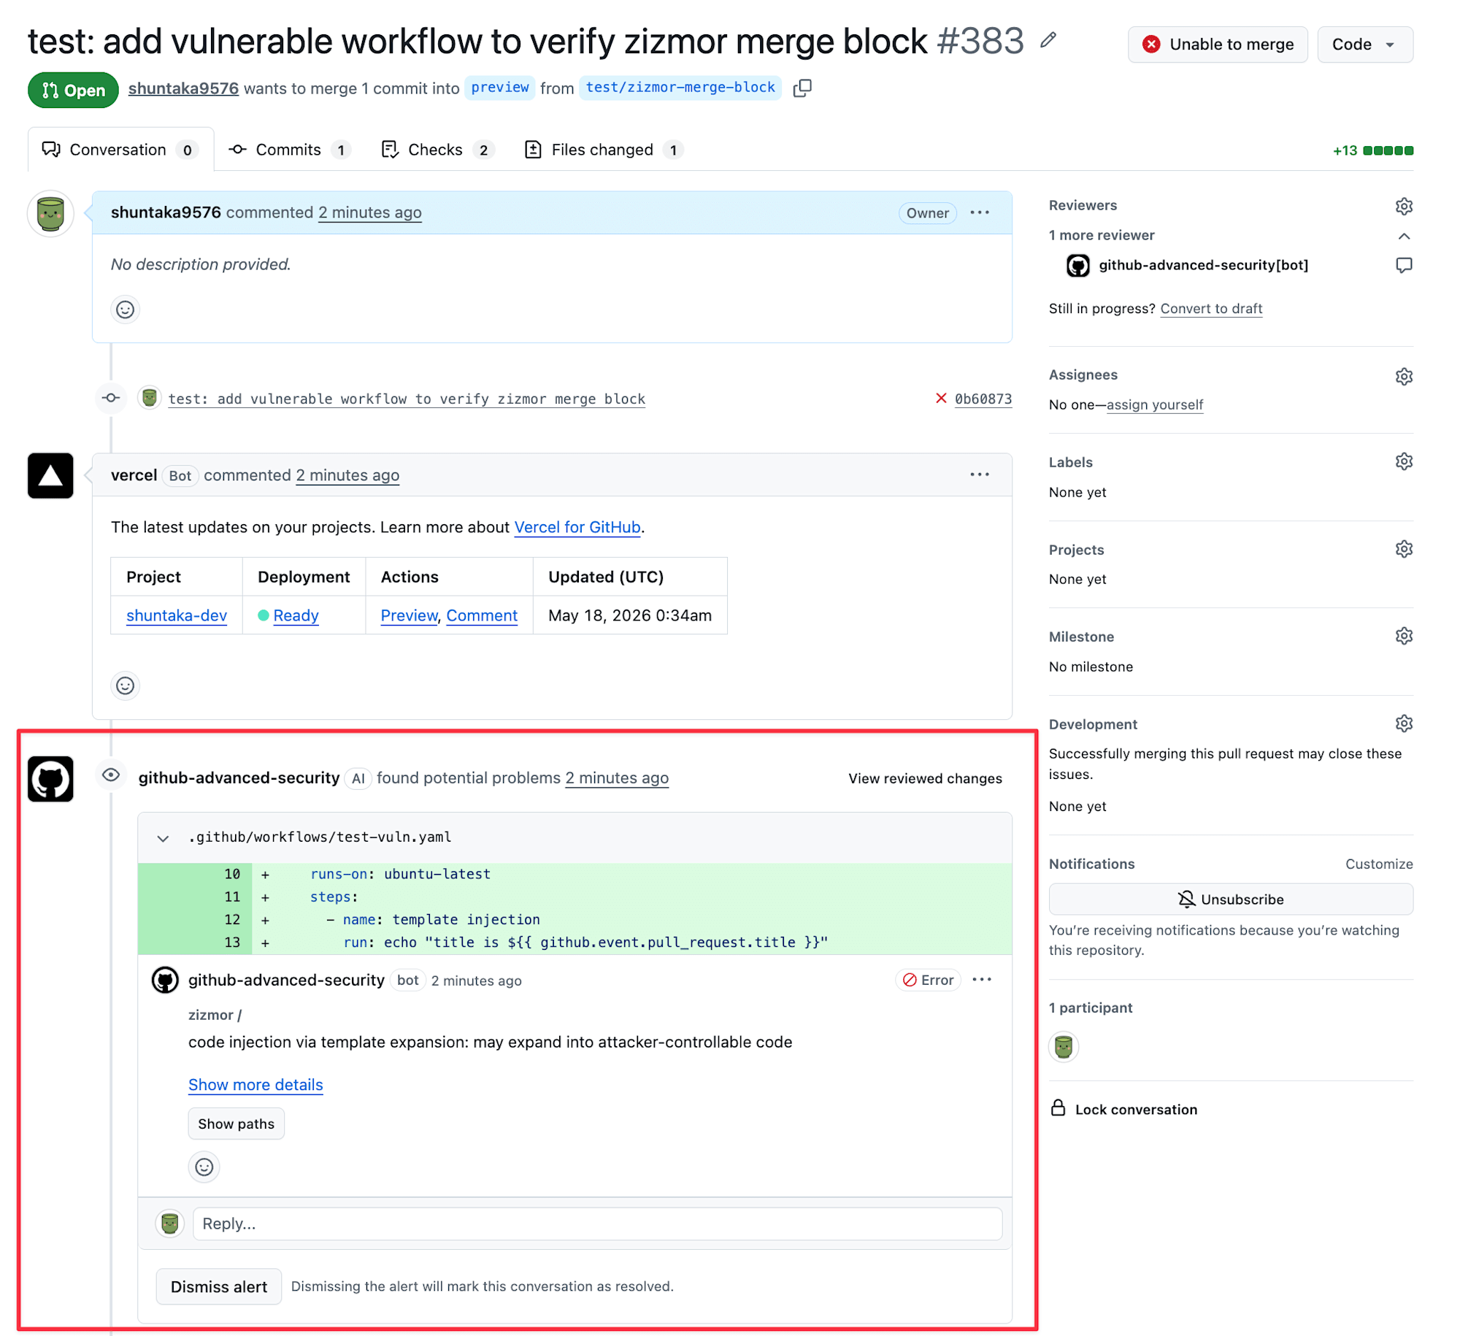Screen dimensions: 1460x1336
Task: Add reaction to shuntaka9576's comment
Action: tap(126, 310)
